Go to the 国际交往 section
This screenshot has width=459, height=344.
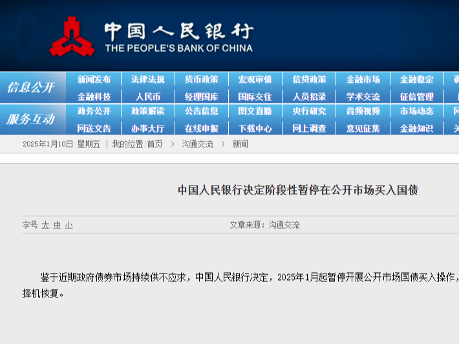pos(255,96)
